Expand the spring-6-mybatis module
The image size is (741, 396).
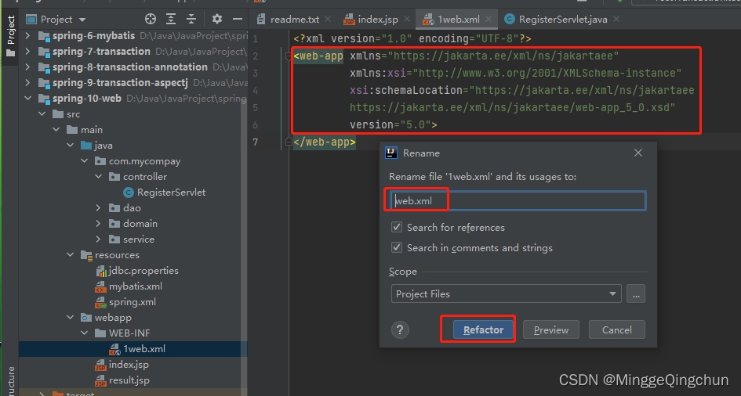pyautogui.click(x=29, y=36)
